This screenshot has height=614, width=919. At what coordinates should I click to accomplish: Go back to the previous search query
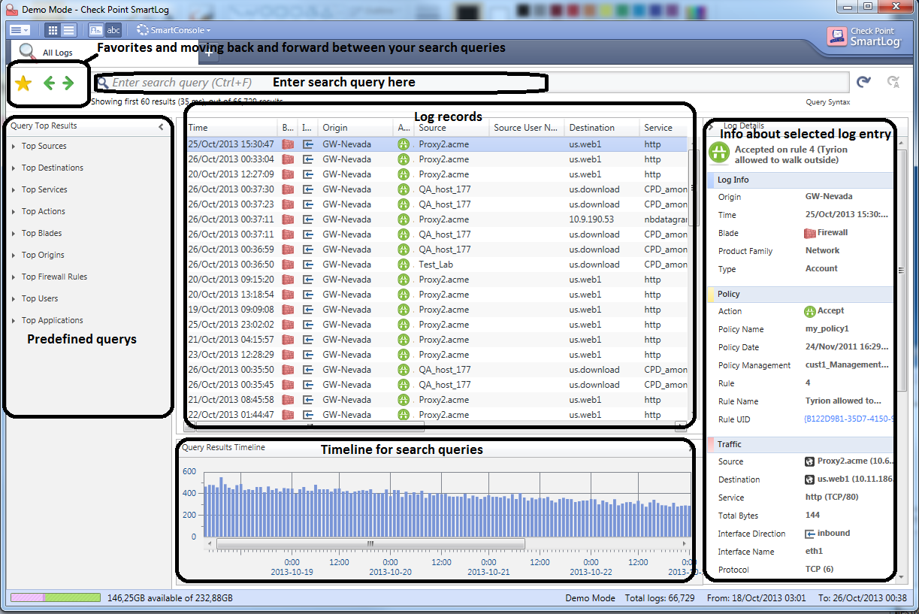[x=49, y=83]
